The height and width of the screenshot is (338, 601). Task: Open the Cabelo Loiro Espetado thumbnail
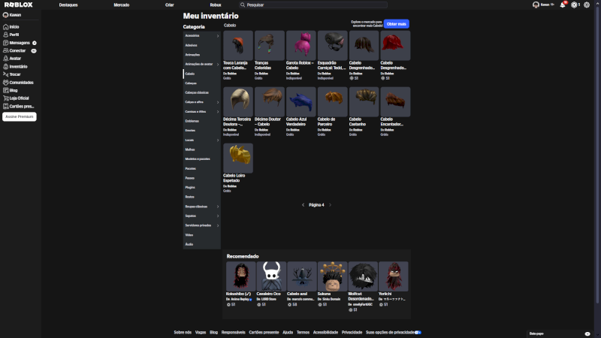tap(238, 158)
